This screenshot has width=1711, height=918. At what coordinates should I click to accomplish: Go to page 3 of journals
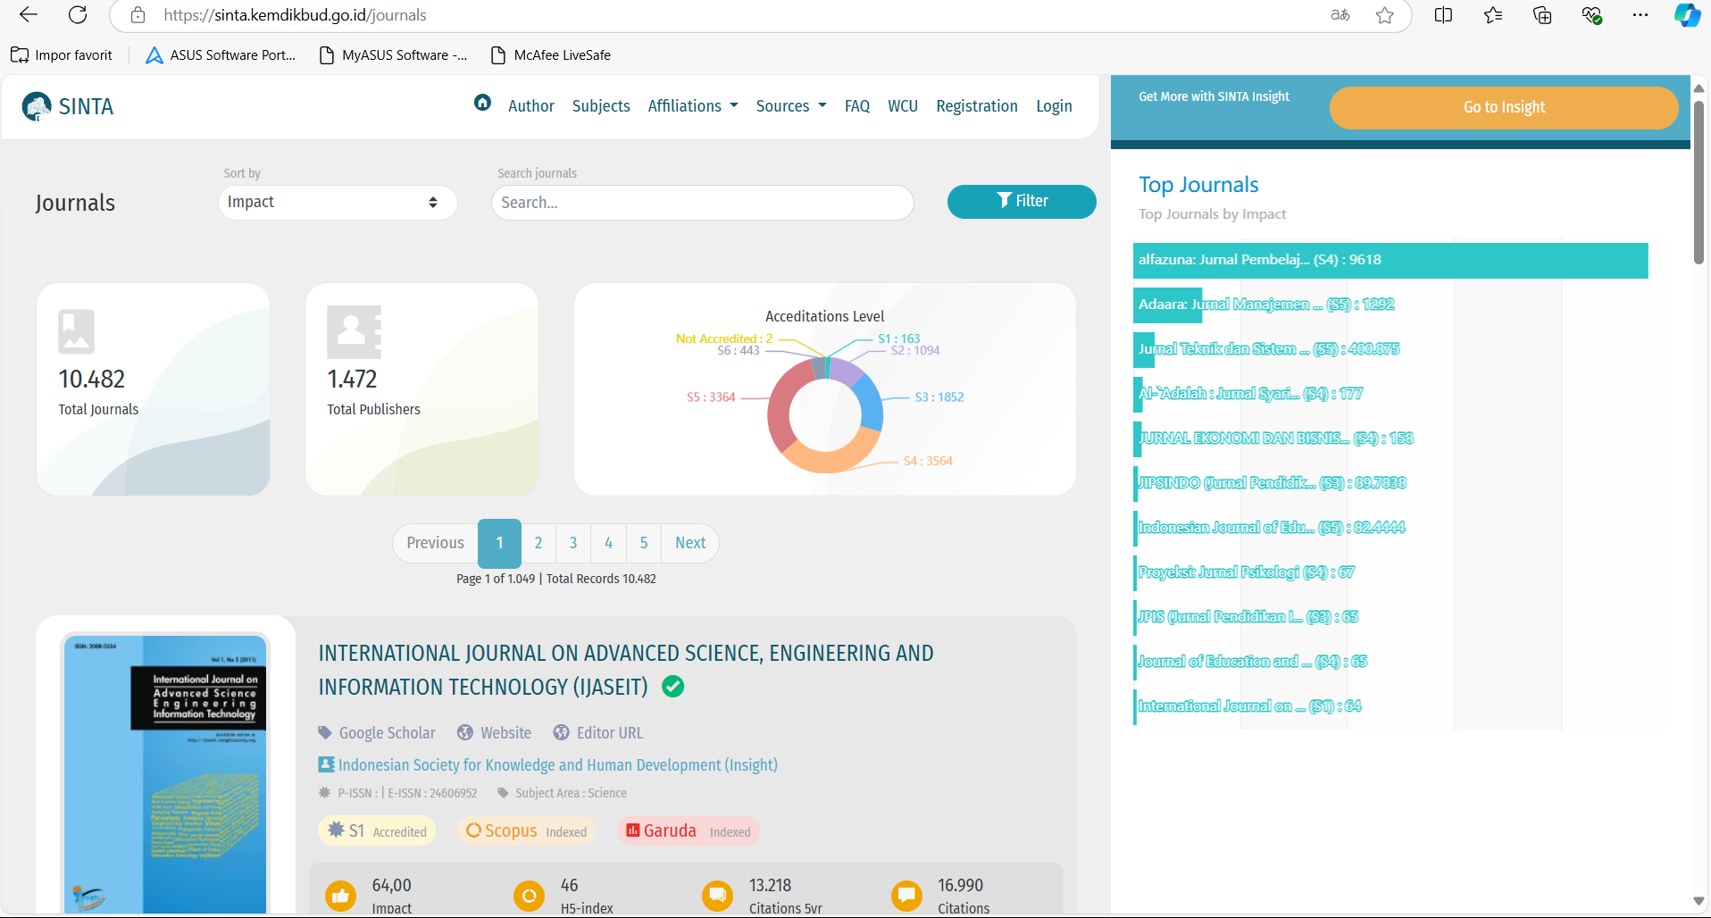click(x=573, y=543)
